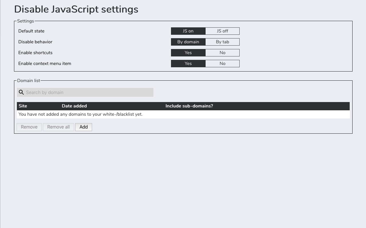Select No for Enable shortcuts
Image resolution: width=366 pixels, height=228 pixels.
pyautogui.click(x=222, y=53)
